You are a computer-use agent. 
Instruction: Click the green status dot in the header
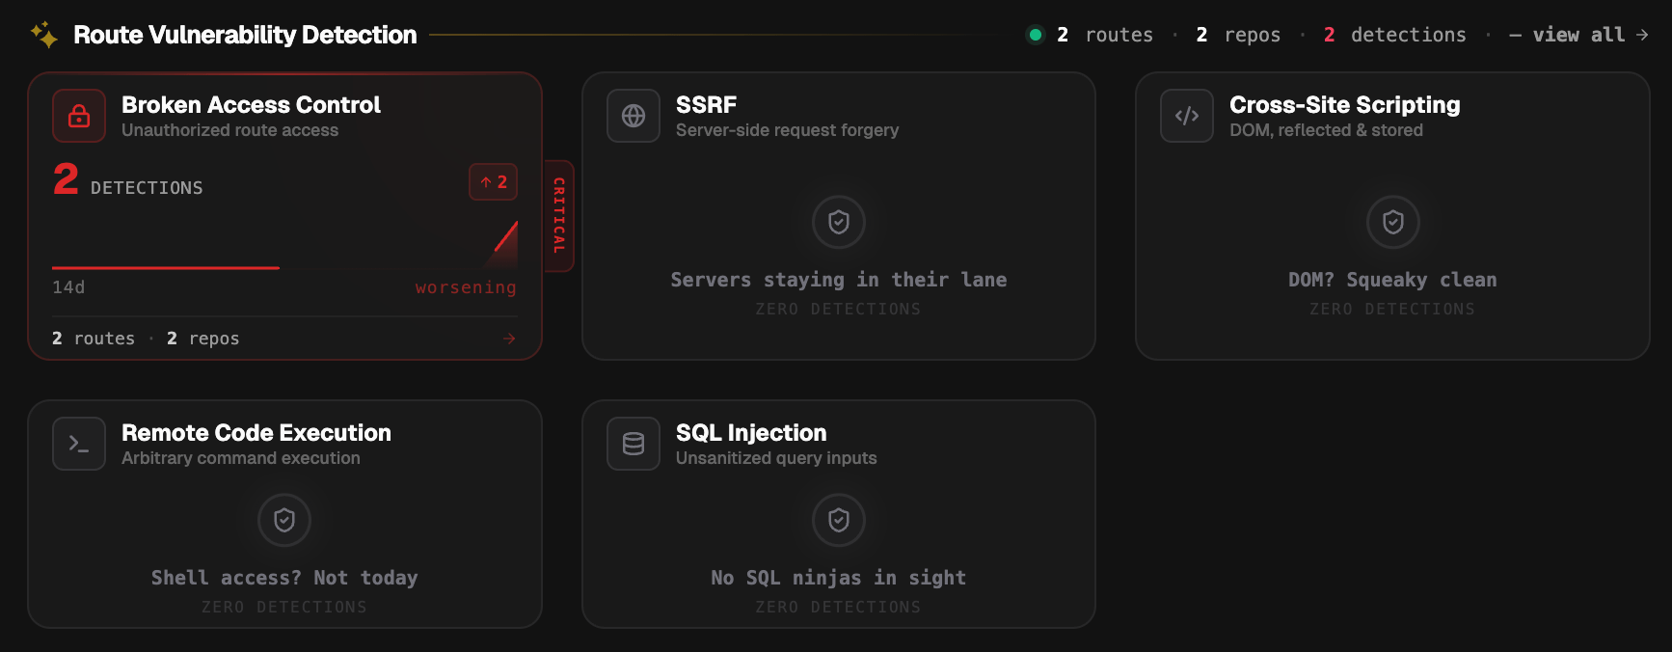pos(1036,35)
